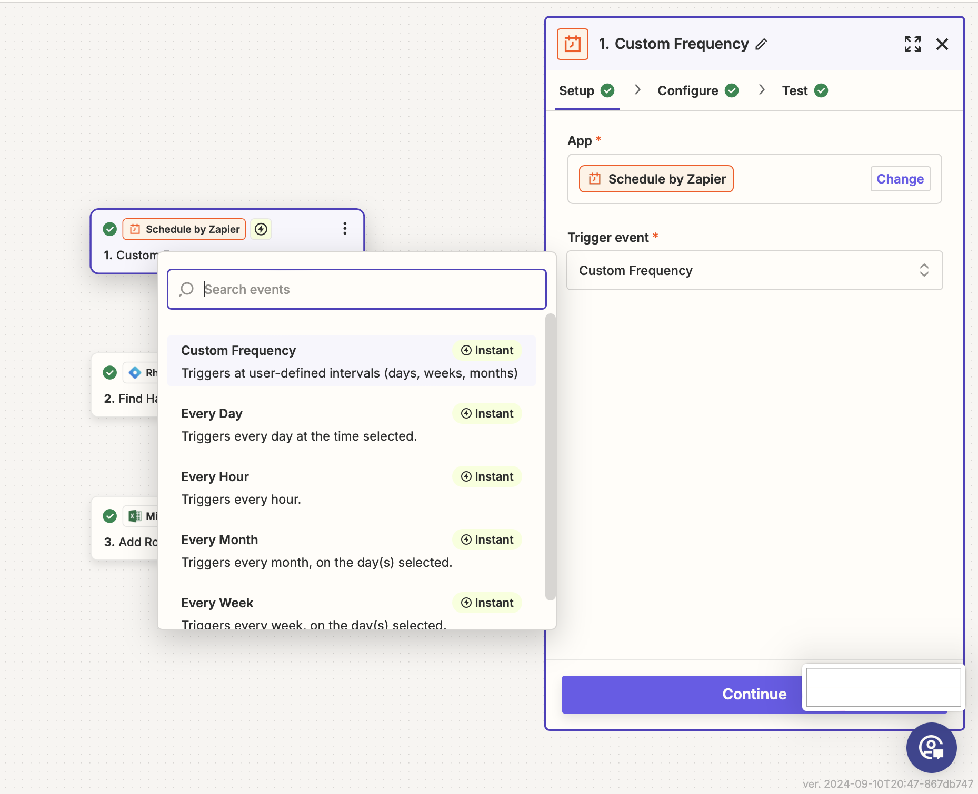The image size is (978, 794).
Task: Open the three-dot menu on step 1
Action: tap(345, 228)
